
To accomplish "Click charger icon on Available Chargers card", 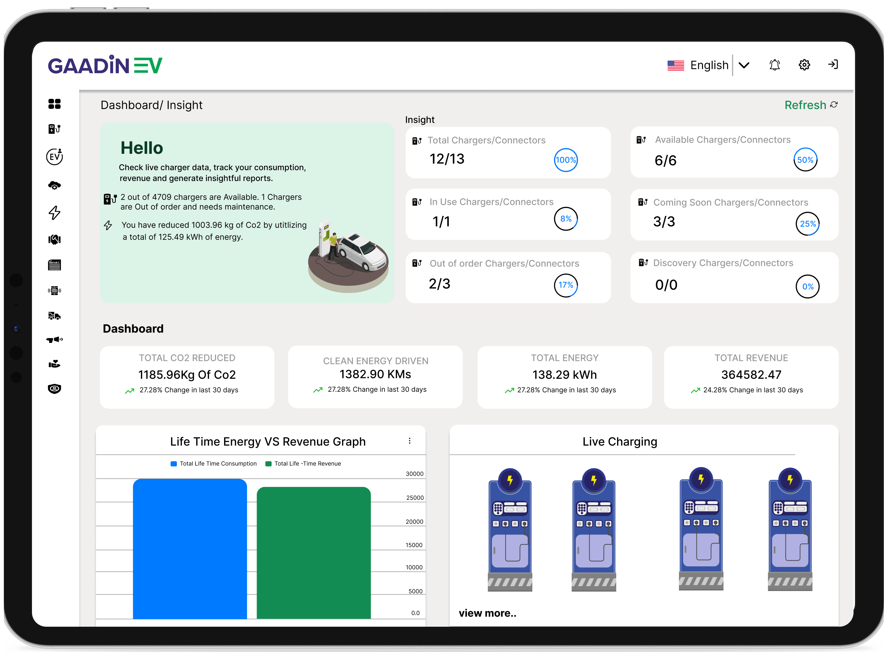I will click(x=641, y=140).
